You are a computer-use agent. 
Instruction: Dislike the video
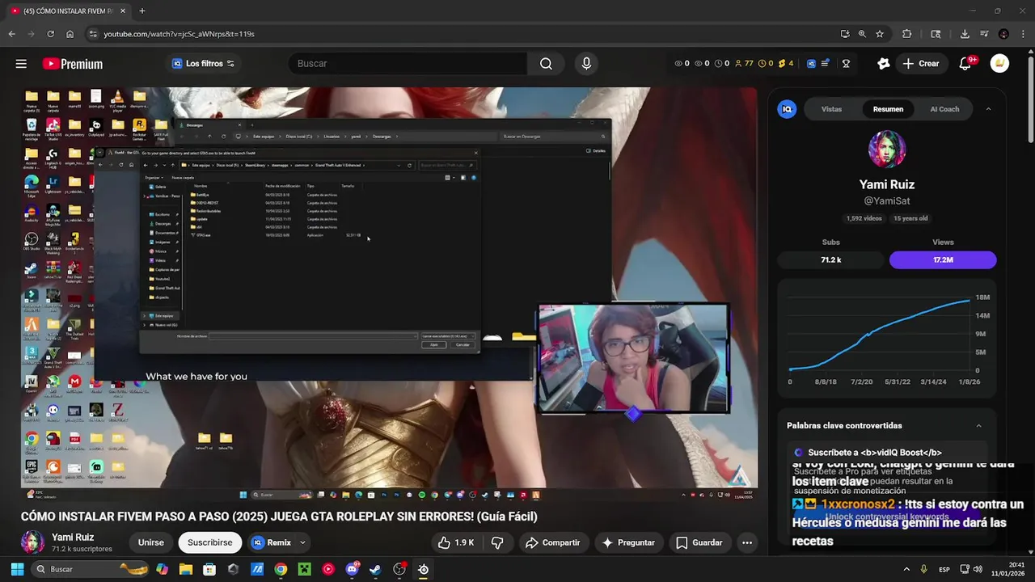pos(497,542)
